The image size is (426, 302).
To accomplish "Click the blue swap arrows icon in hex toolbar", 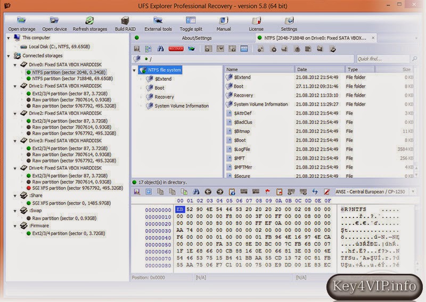I will [x=315, y=192].
